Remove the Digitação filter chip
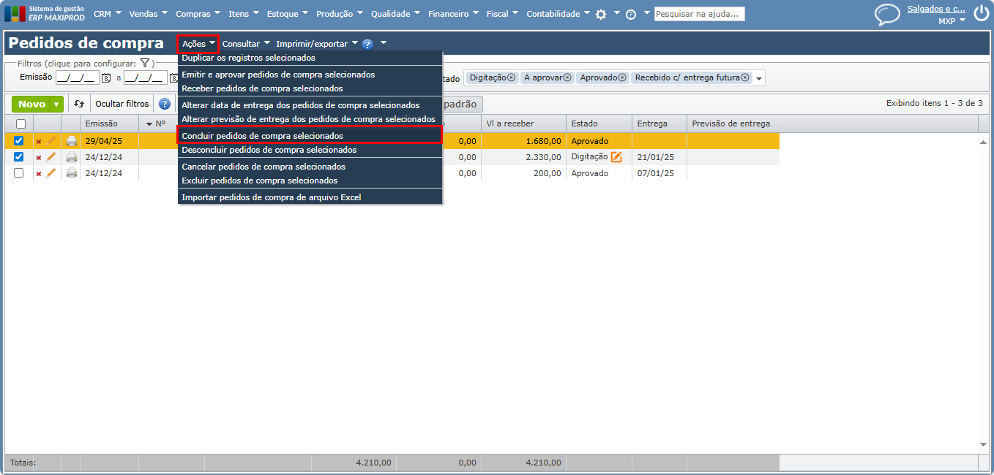The width and height of the screenshot is (994, 475). (x=511, y=77)
